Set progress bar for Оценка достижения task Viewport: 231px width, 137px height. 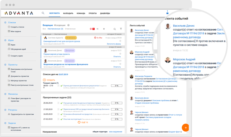pos(116,86)
